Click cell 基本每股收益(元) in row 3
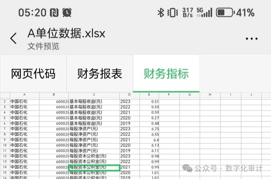 click(94, 107)
